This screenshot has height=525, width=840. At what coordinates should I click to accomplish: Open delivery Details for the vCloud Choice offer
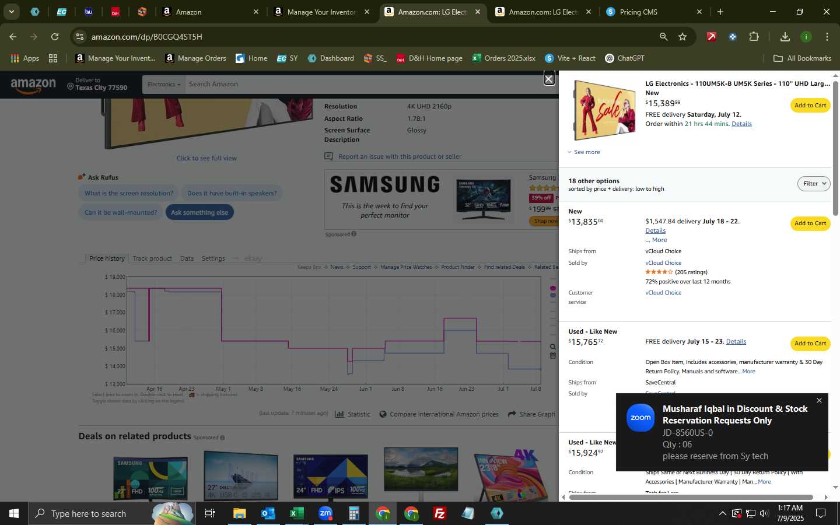click(655, 231)
